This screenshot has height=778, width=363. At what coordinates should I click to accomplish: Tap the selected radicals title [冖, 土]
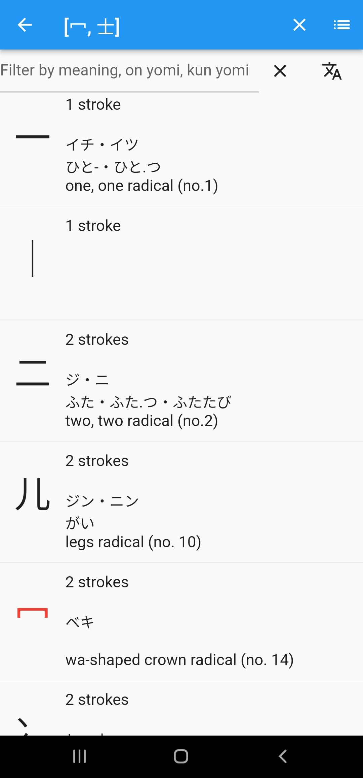[92, 26]
